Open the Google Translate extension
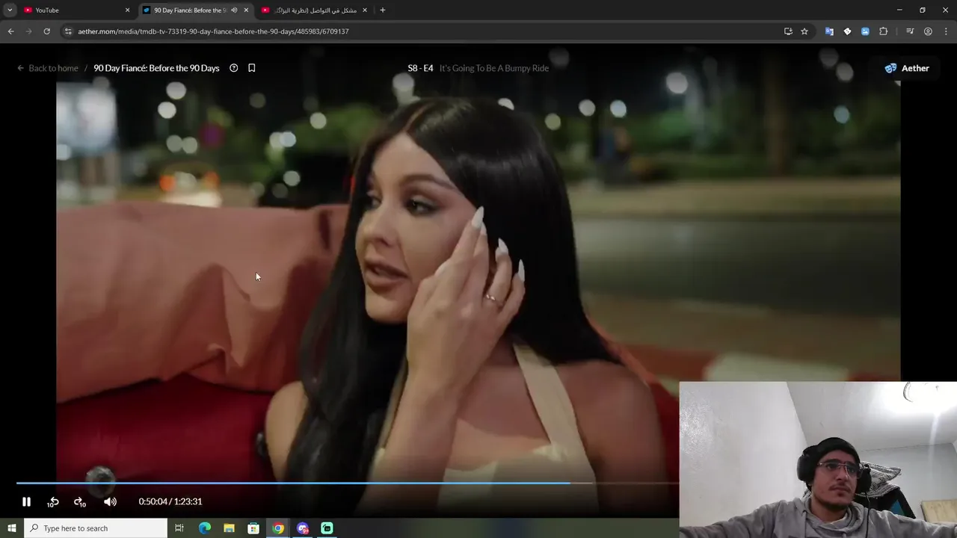 click(829, 31)
